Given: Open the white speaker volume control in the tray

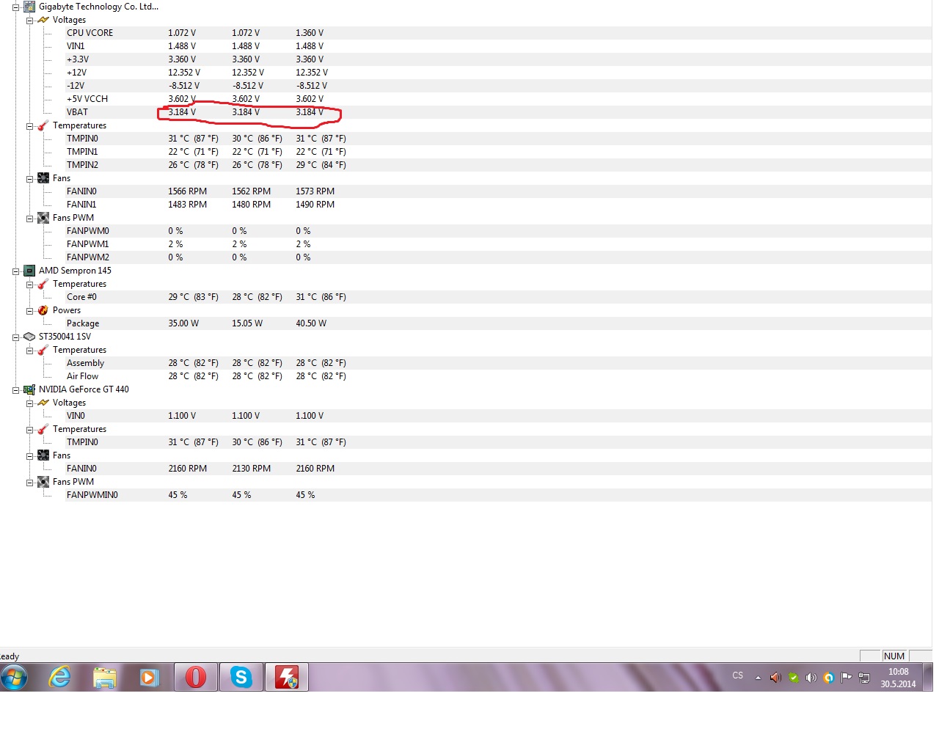Looking at the screenshot, I should point(811,678).
